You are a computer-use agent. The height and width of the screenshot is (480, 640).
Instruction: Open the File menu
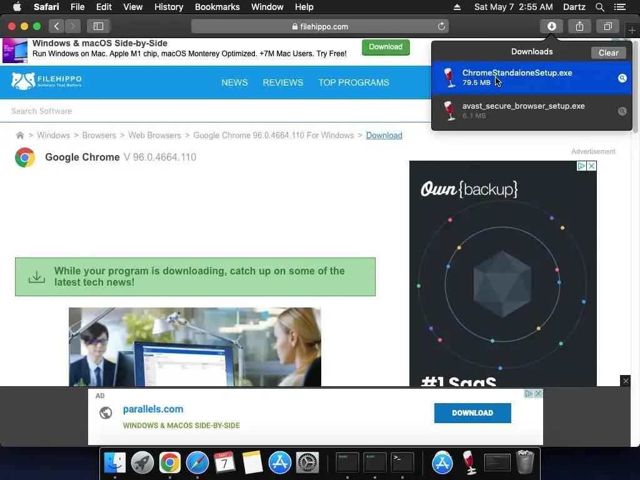point(77,7)
